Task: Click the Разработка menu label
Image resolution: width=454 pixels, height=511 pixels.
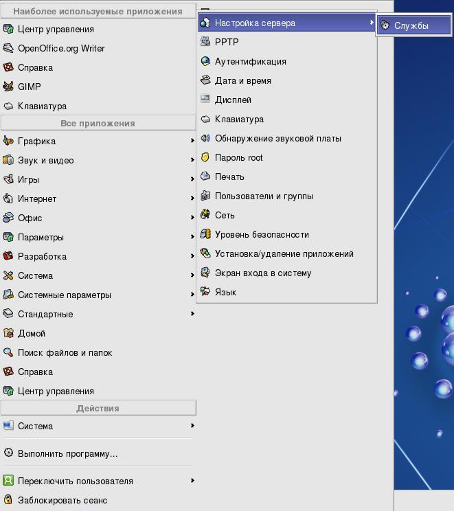Action: pyautogui.click(x=42, y=256)
